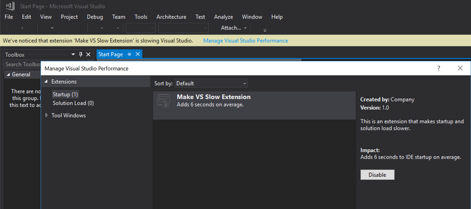
Task: Click the infobar slowing Visual Studio message
Action: (98, 41)
